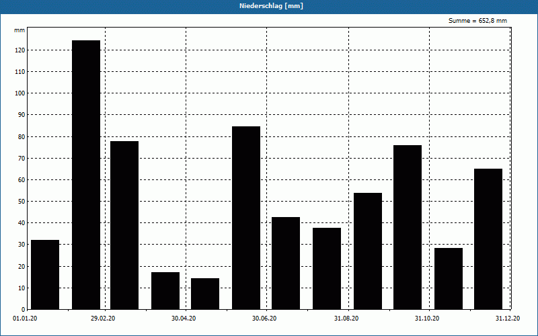Click the 120 y-axis value

[20, 50]
